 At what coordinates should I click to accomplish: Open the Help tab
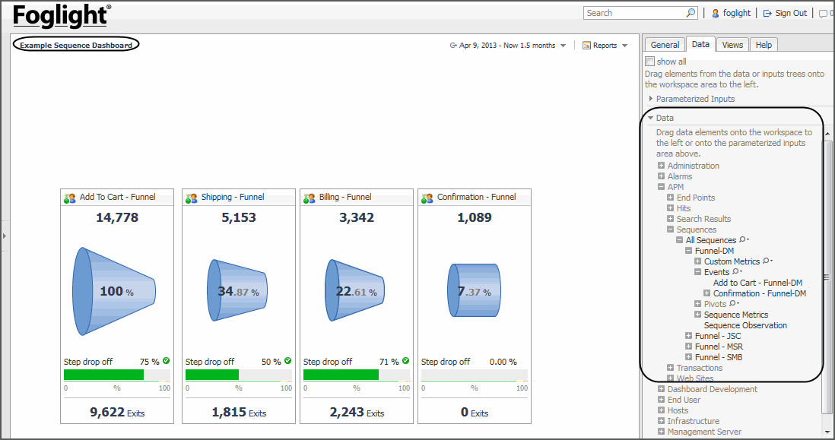764,45
